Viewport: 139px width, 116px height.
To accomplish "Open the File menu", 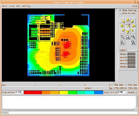I will (x=5, y=6).
